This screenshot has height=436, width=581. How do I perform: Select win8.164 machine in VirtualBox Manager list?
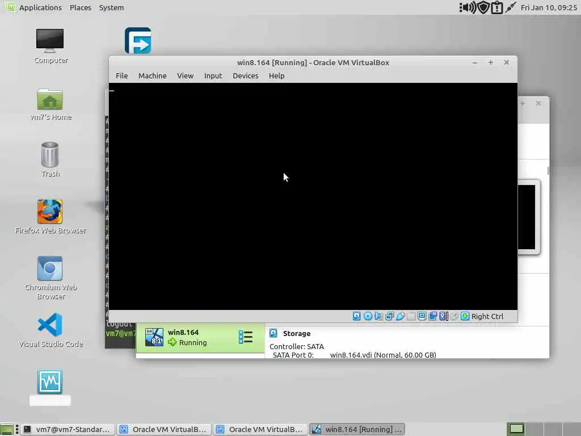[x=200, y=337]
